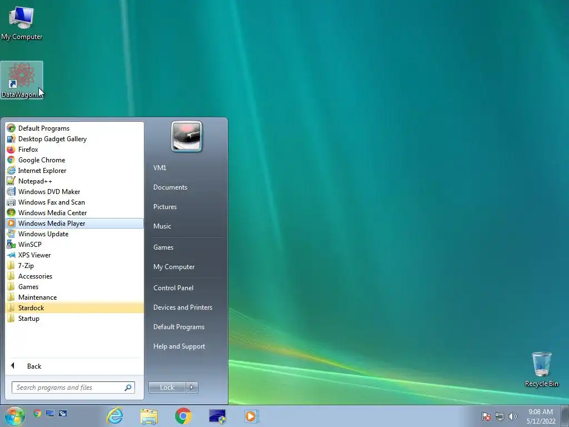
Task: Open Windows DVD Maker
Action: click(x=74, y=191)
